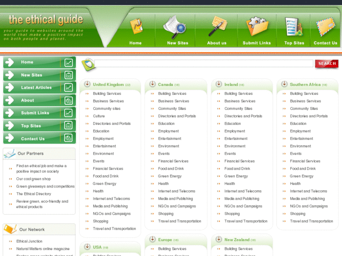Screen dimensions: 342x256
Task: Open Shopping under Southern Africa
Action: coord(298,214)
